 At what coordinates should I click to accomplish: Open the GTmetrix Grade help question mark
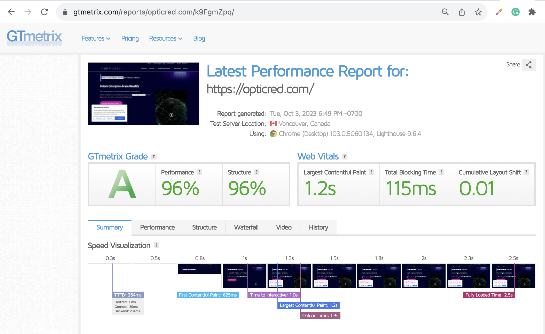pos(154,156)
